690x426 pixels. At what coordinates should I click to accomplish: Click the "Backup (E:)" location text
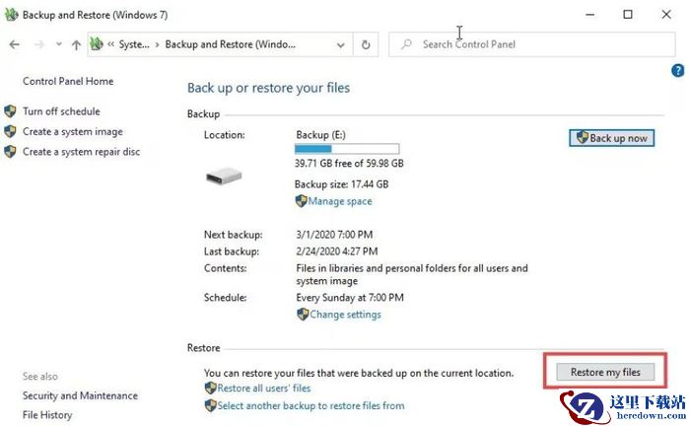tap(320, 135)
